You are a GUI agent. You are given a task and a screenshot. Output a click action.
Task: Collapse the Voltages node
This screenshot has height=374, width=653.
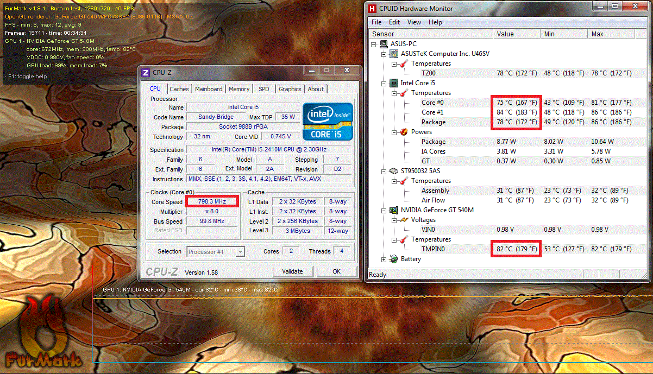click(x=394, y=220)
